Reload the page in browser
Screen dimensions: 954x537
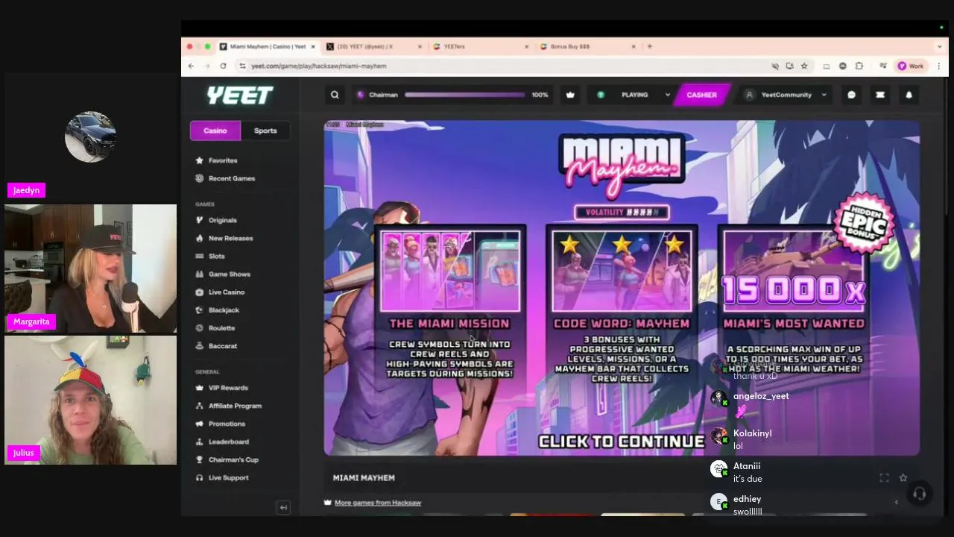[x=223, y=66]
